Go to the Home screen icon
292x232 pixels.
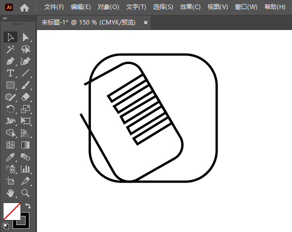[24, 7]
